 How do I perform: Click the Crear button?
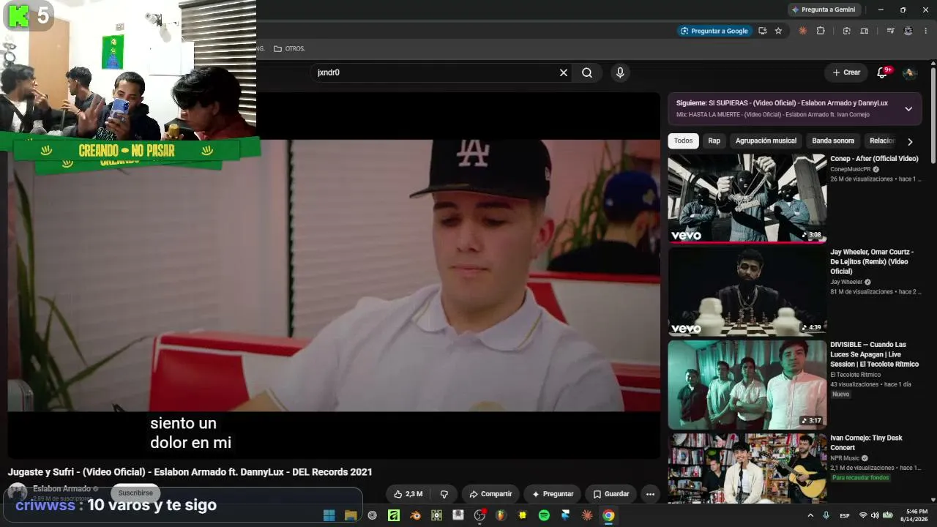pos(847,72)
